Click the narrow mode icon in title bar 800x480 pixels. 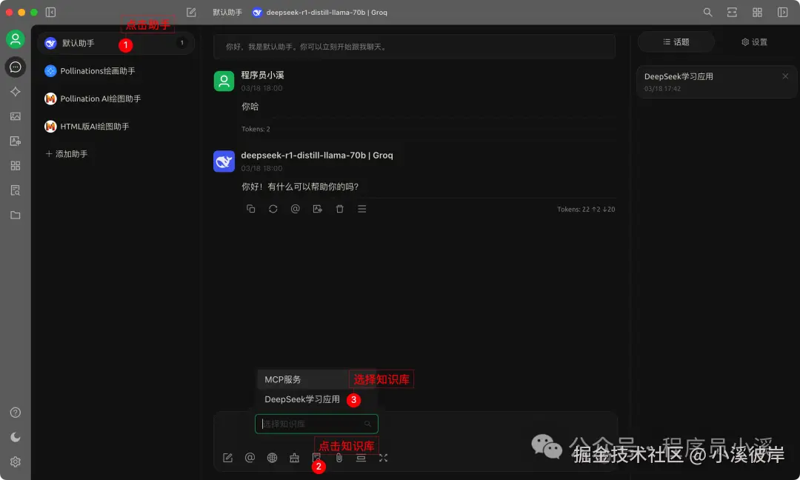click(732, 13)
